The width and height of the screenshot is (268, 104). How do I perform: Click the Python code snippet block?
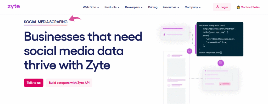219,39
